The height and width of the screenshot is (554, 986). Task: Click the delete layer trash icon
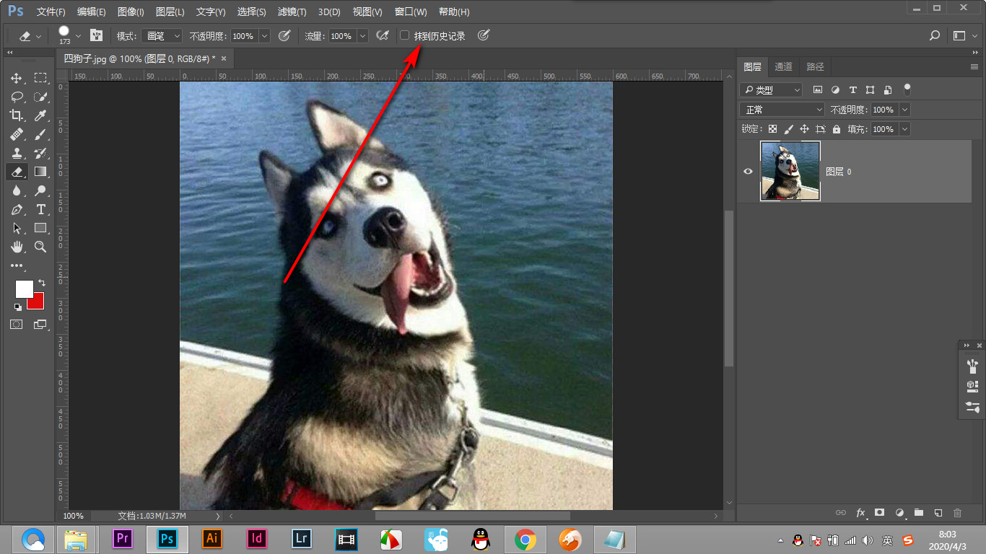[957, 513]
